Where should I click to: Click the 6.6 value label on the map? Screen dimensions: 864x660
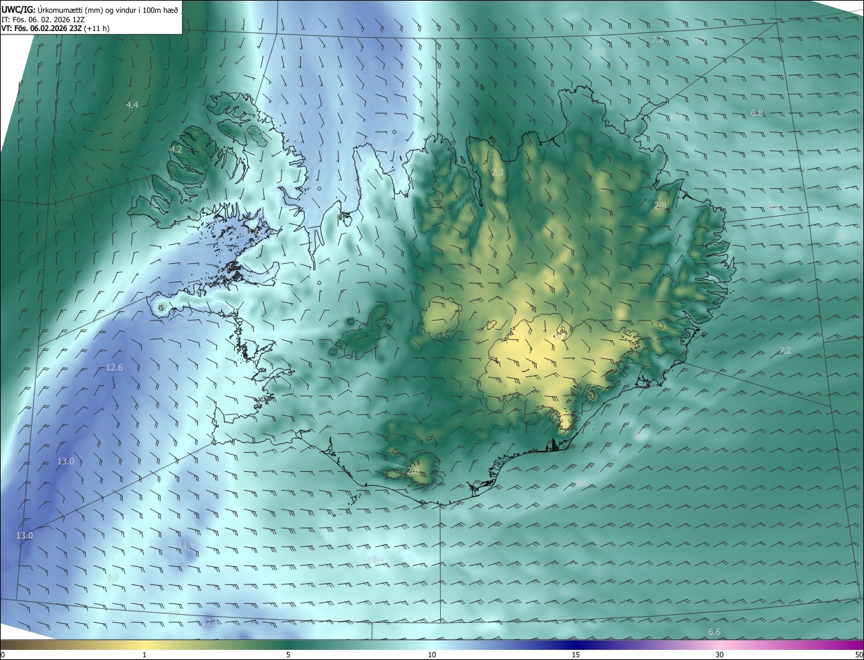(x=714, y=632)
